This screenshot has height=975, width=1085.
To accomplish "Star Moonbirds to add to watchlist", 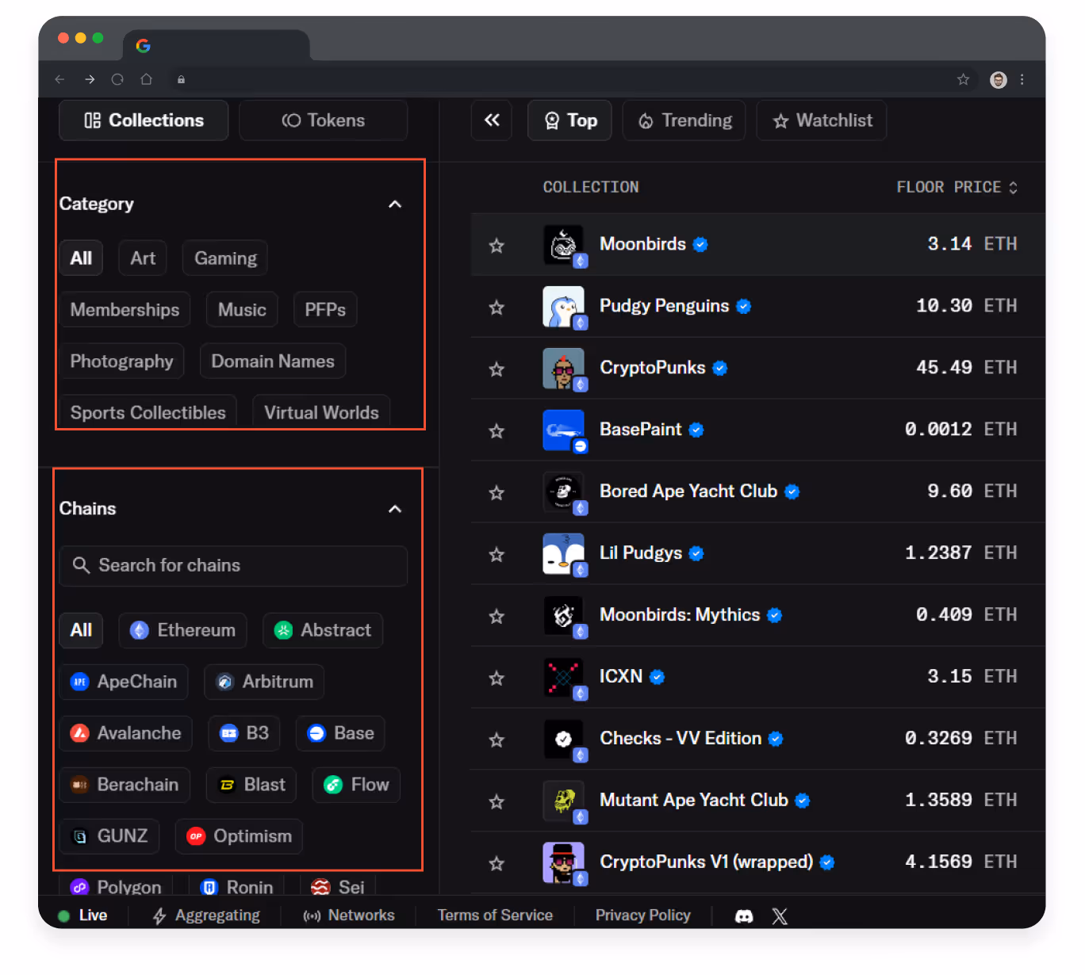I will tap(496, 246).
